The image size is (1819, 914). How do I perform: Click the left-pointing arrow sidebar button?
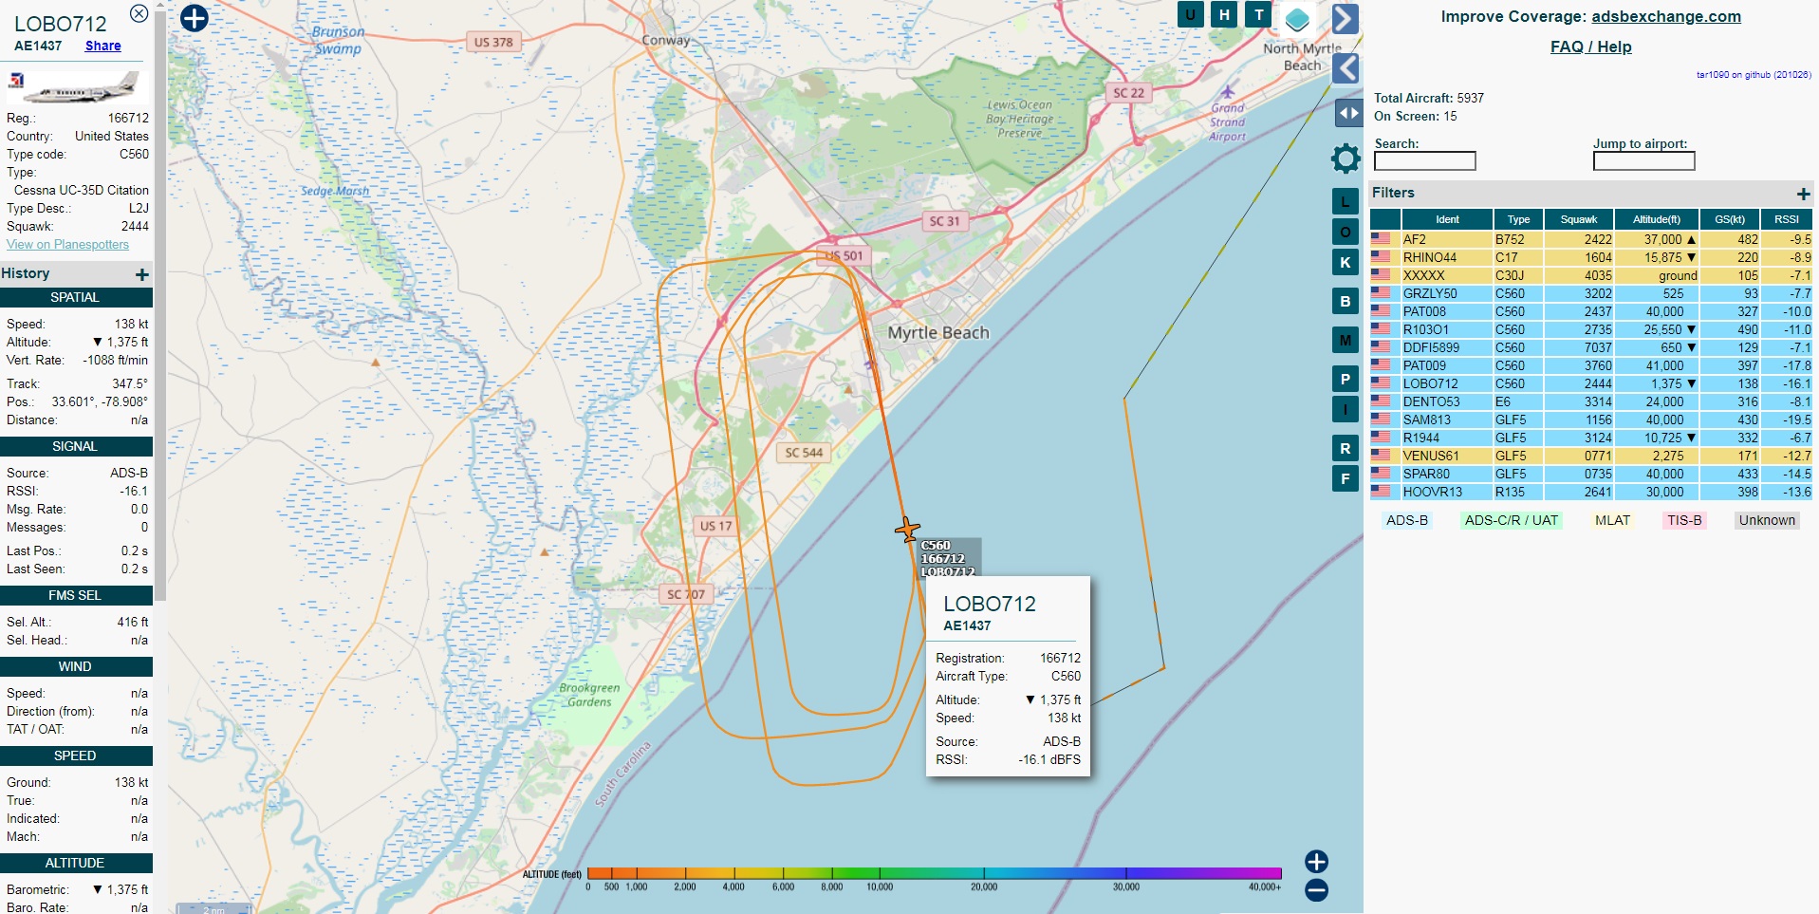point(1345,68)
